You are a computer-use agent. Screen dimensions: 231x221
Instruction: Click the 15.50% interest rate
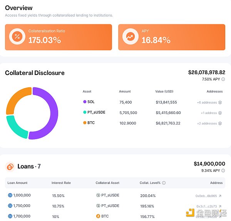[59, 196]
